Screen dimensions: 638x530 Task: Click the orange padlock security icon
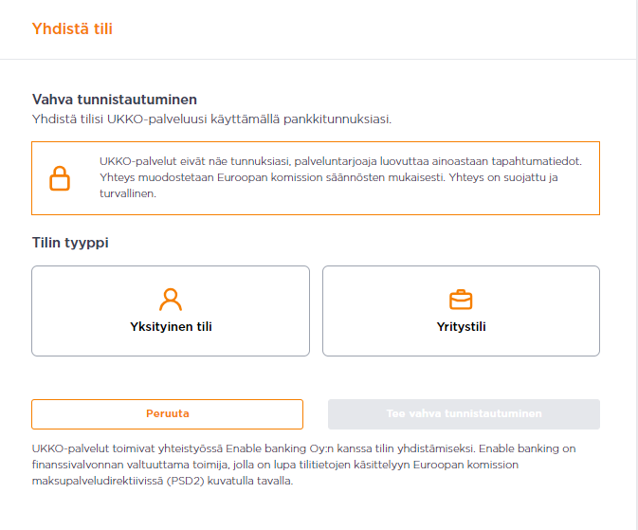(x=60, y=178)
